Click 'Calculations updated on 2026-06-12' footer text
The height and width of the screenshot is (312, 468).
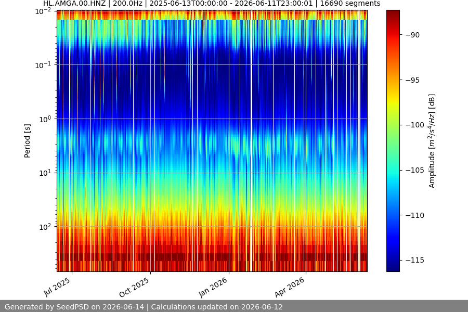click(x=217, y=307)
